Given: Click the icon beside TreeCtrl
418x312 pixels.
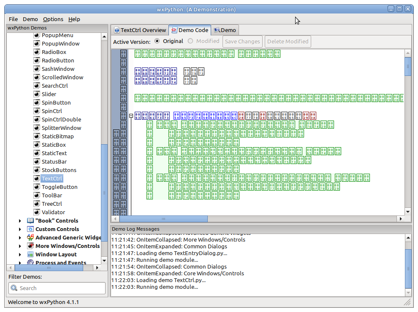Looking at the screenshot, I should coord(37,204).
